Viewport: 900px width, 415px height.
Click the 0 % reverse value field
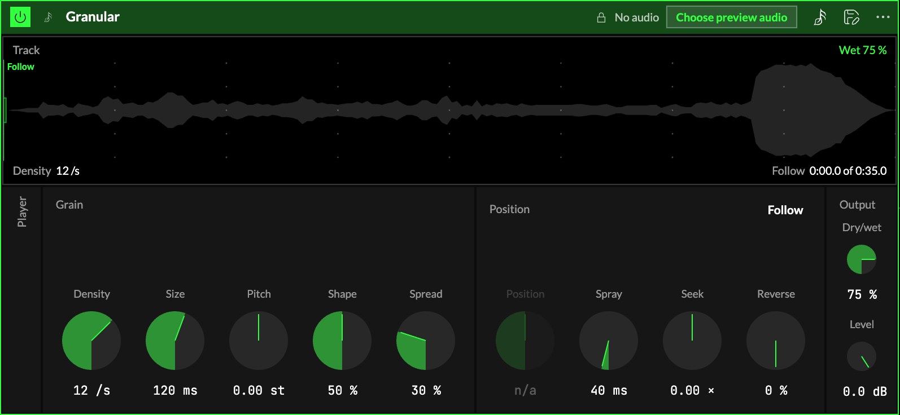[776, 390]
